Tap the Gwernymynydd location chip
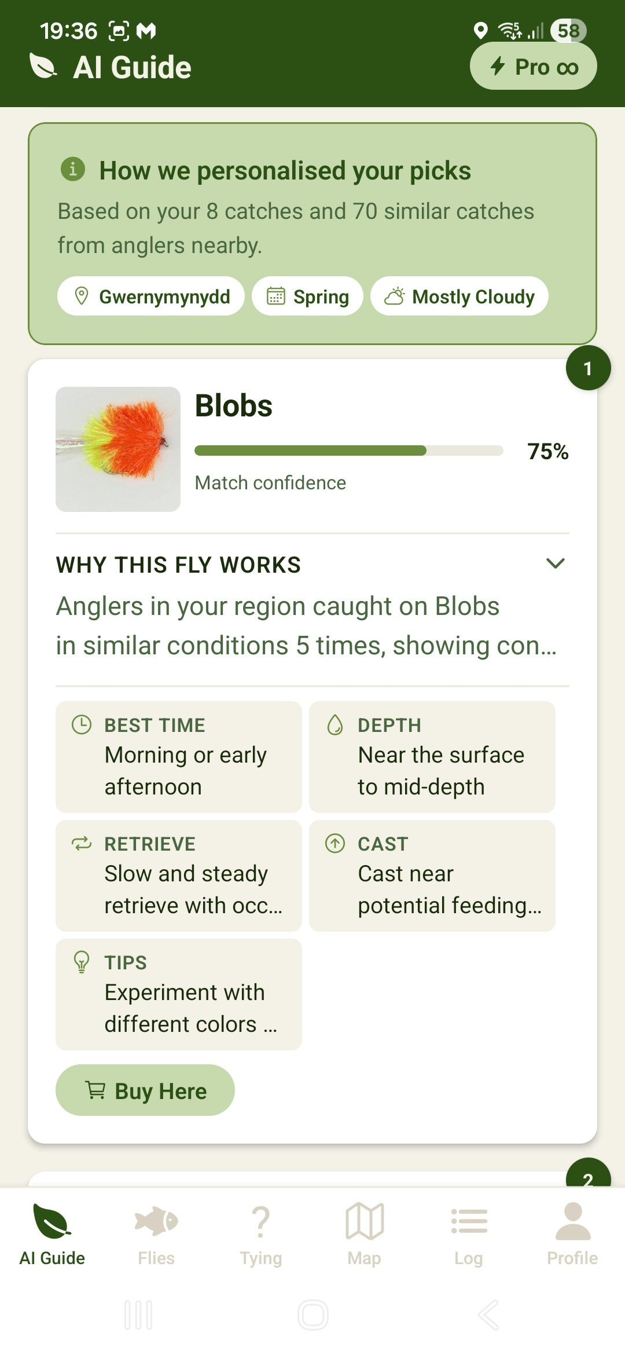This screenshot has width=625, height=1355. (151, 296)
